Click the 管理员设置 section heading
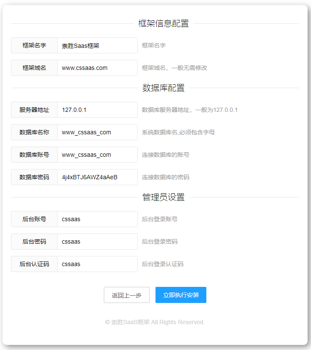Screen dimensions: 311x350 coord(163,197)
